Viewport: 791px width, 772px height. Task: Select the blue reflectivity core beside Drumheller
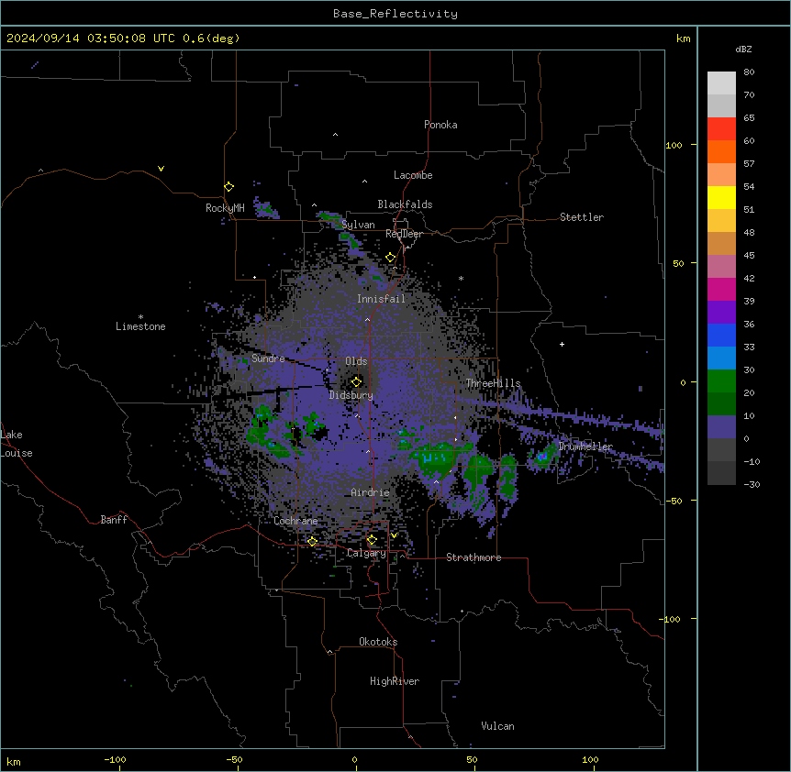(542, 456)
